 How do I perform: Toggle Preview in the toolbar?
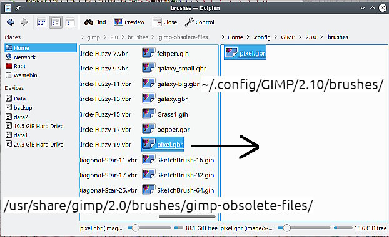(x=129, y=22)
